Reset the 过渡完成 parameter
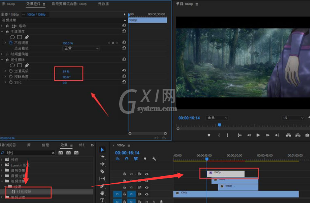This screenshot has width=310, height=203. point(124,71)
